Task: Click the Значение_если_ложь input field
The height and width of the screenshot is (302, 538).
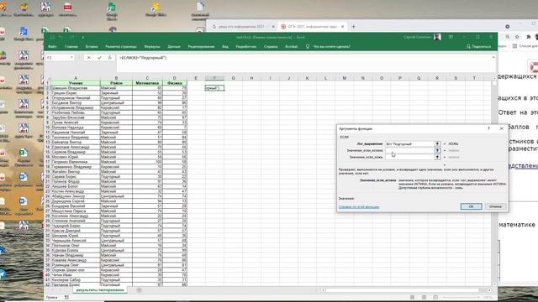Action: (x=409, y=157)
